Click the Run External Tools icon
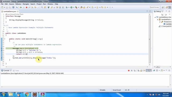The width and height of the screenshot is (172, 97). pyautogui.click(x=76, y=7)
